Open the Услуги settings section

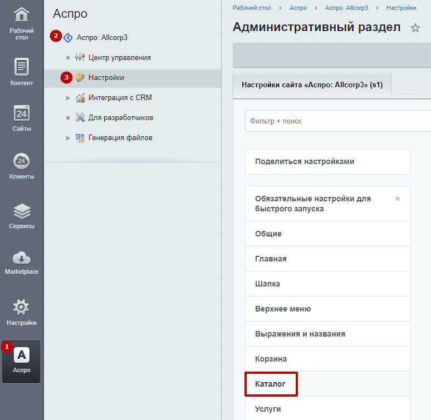coord(327,409)
